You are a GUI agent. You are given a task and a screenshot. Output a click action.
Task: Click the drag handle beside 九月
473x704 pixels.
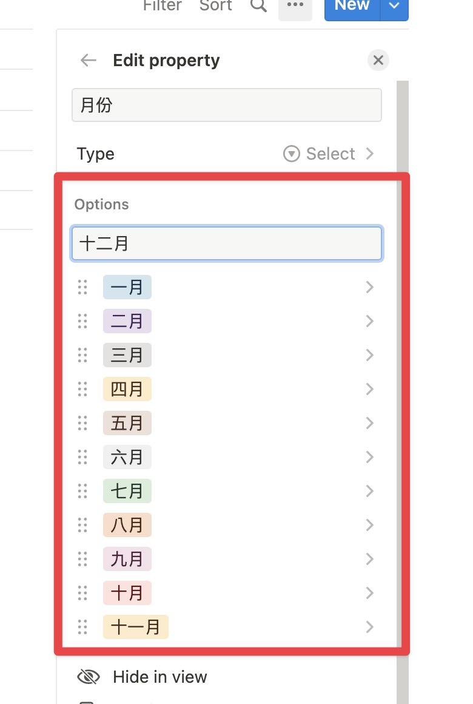(82, 559)
